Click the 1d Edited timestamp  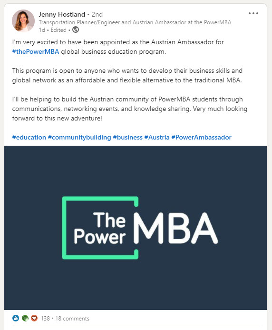[53, 30]
